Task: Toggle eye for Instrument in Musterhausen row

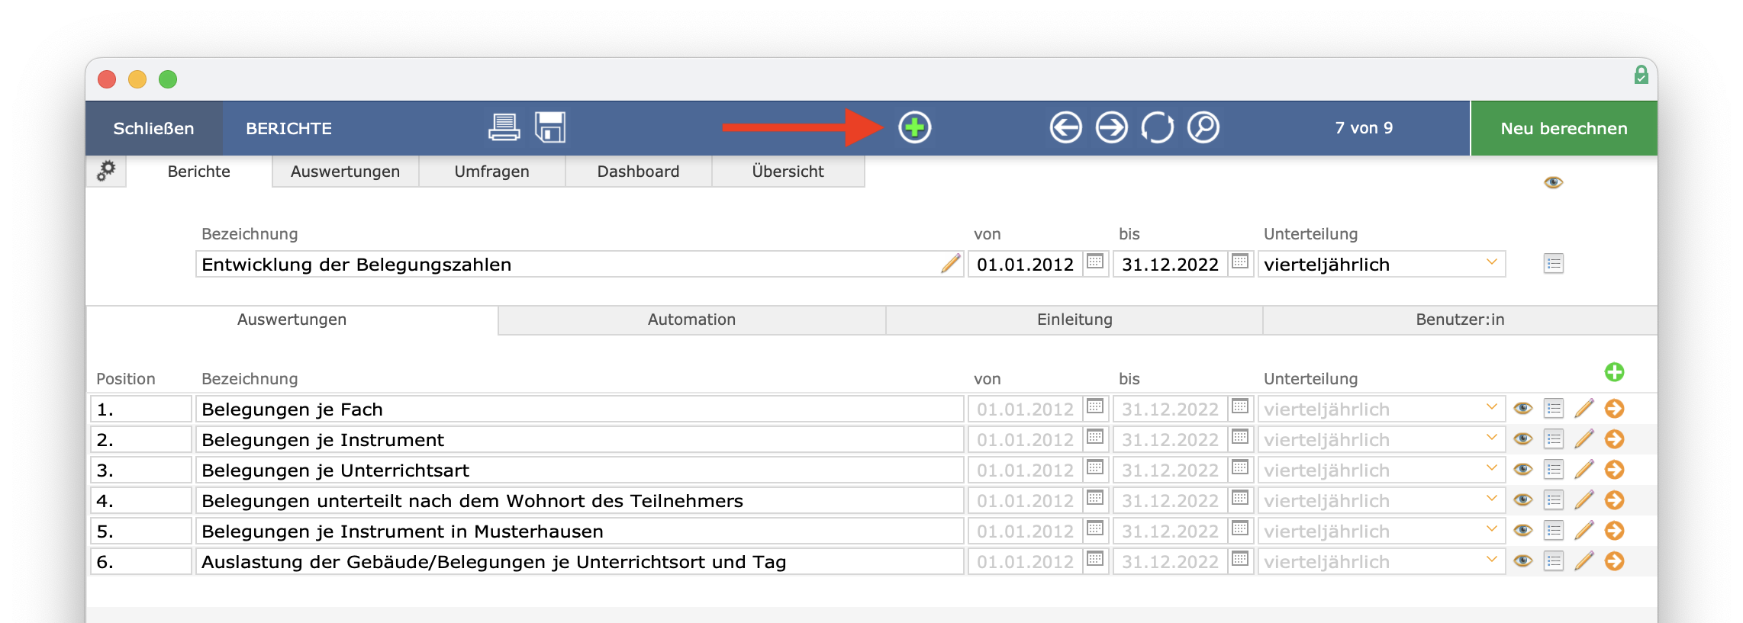Action: (1523, 531)
